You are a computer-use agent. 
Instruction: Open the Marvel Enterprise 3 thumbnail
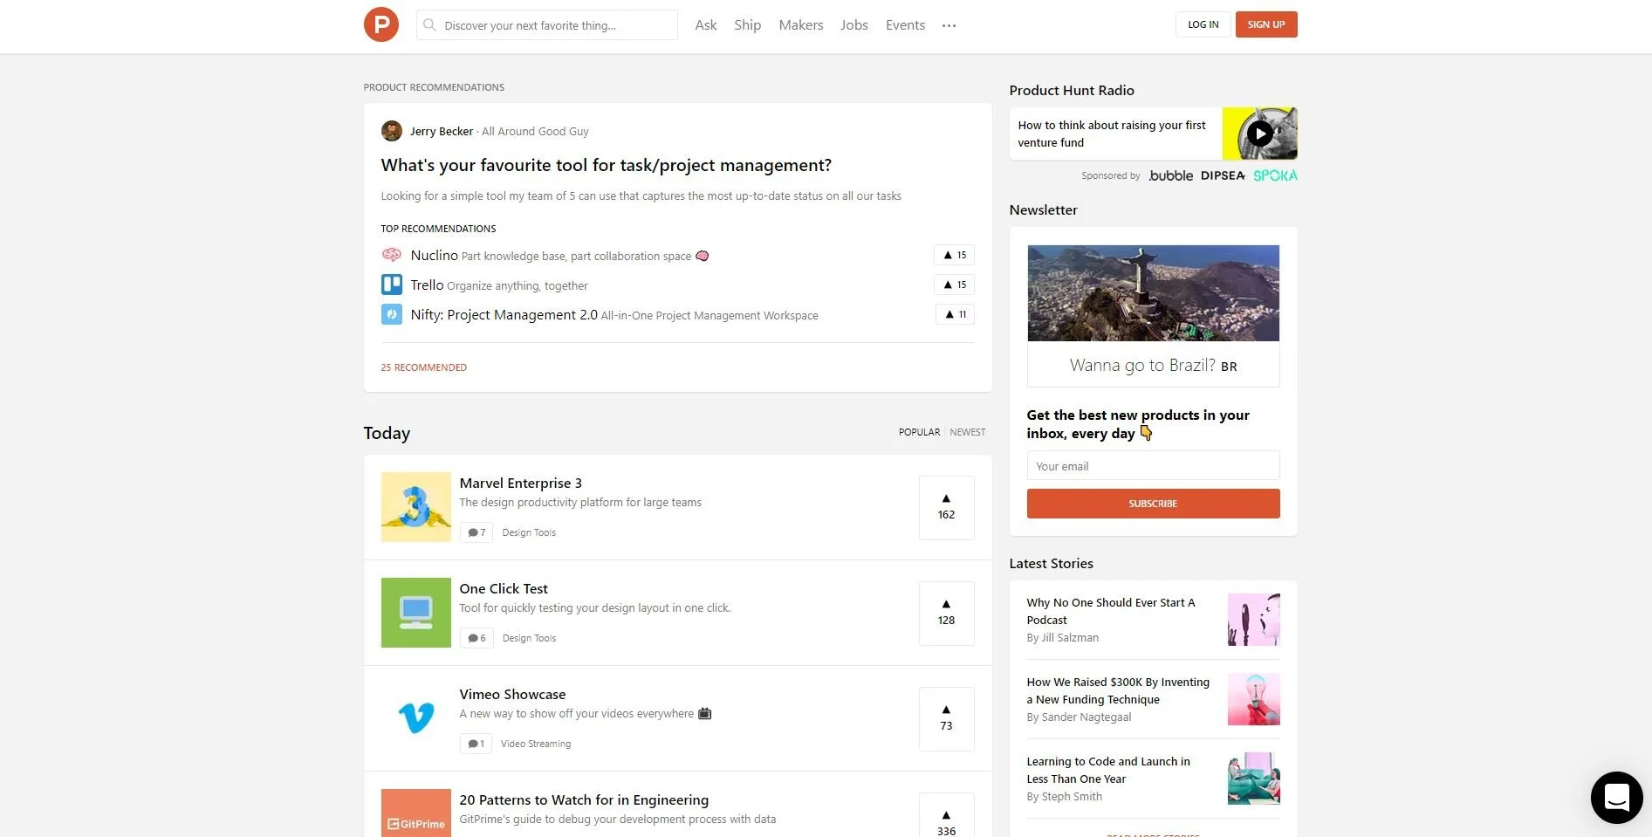pyautogui.click(x=416, y=507)
